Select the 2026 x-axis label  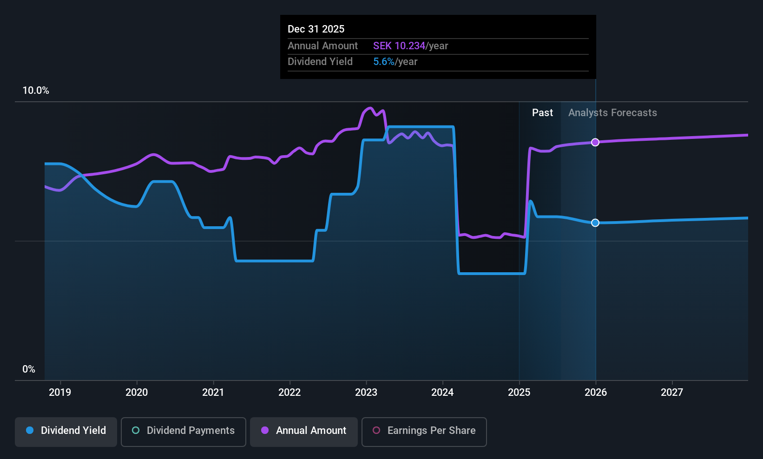tap(596, 393)
